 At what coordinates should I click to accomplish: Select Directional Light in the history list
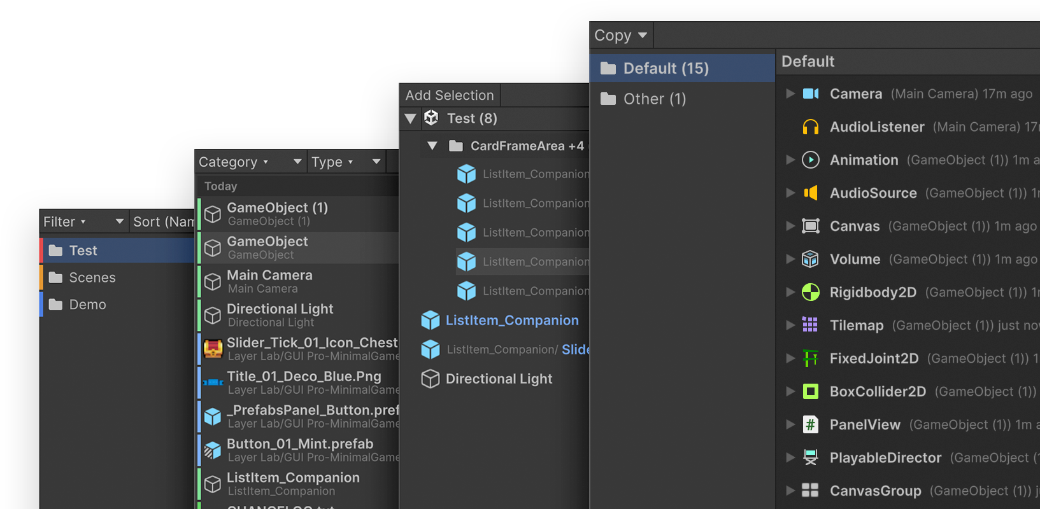tap(298, 315)
